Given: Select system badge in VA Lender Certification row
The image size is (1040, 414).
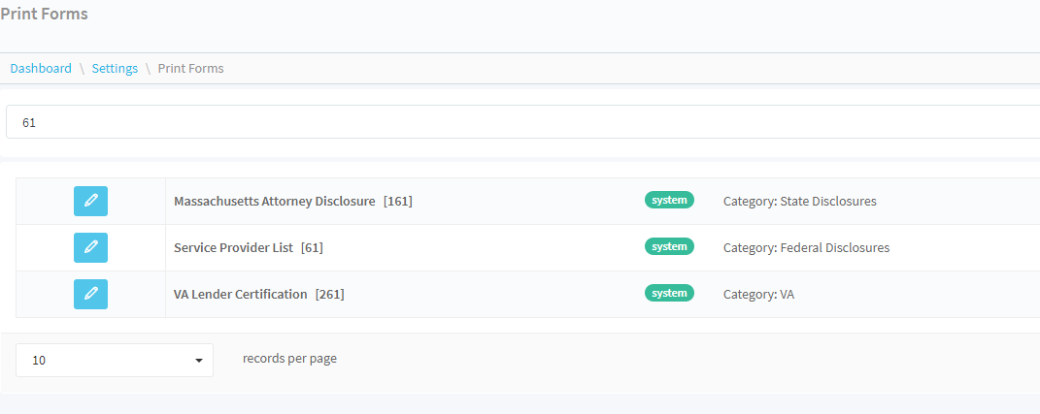Looking at the screenshot, I should coord(669,293).
